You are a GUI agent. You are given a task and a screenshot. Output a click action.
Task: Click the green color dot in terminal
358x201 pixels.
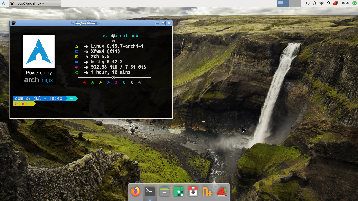pyautogui.click(x=93, y=83)
